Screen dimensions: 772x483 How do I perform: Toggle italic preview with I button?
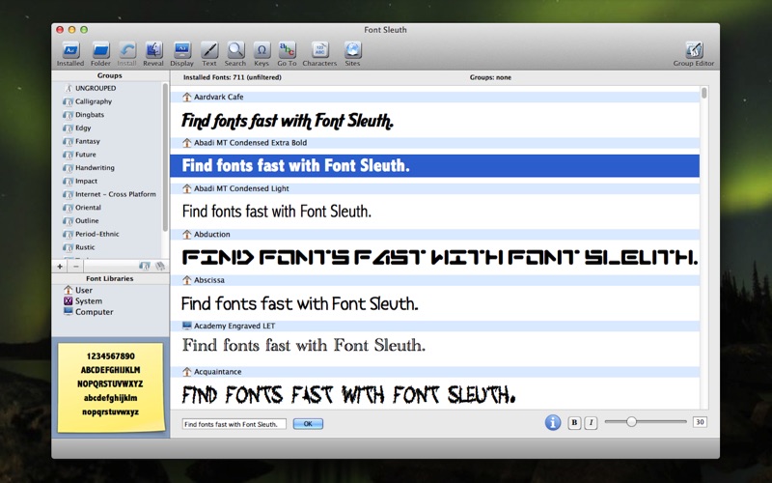coord(591,423)
